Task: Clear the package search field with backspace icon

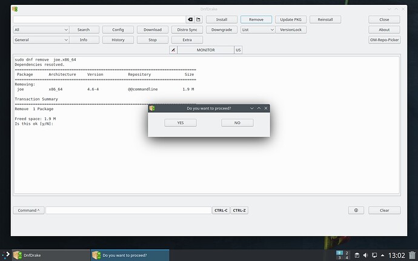Action: coord(190,19)
